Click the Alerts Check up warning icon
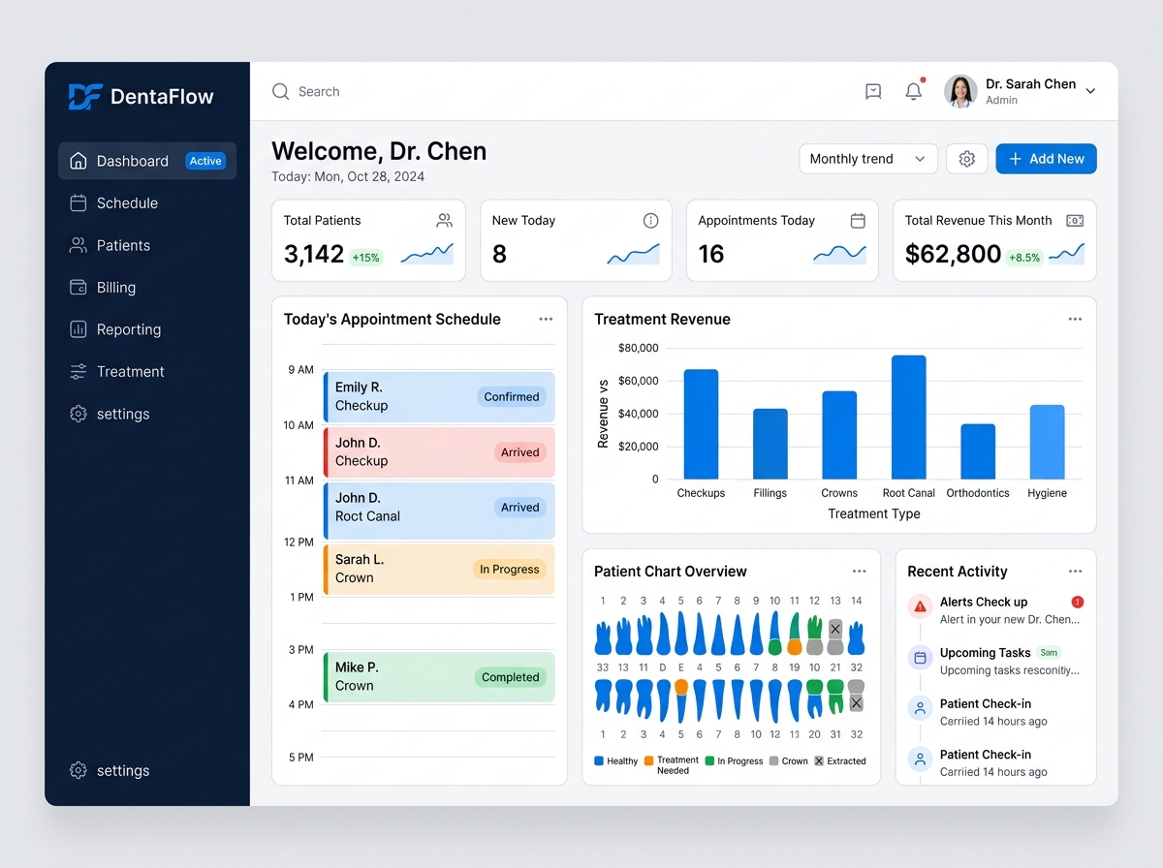1163x868 pixels. click(920, 606)
